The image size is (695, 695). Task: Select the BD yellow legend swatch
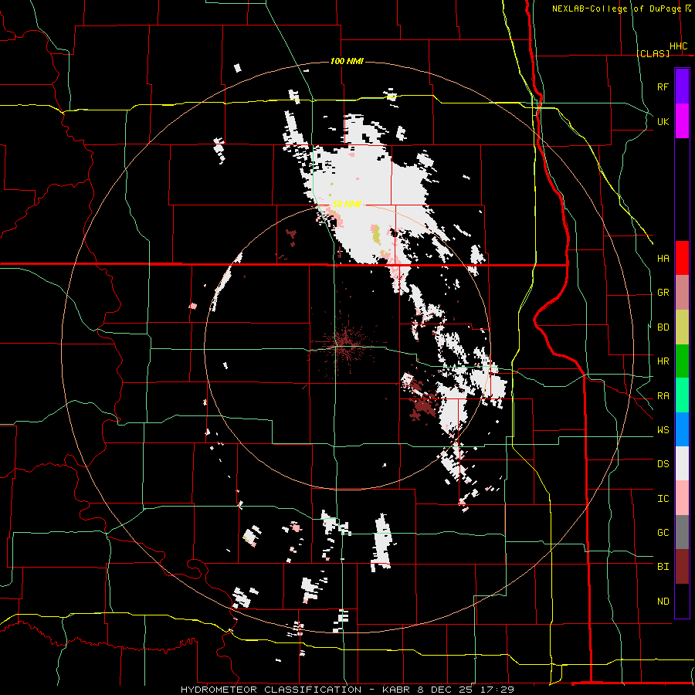click(x=682, y=327)
